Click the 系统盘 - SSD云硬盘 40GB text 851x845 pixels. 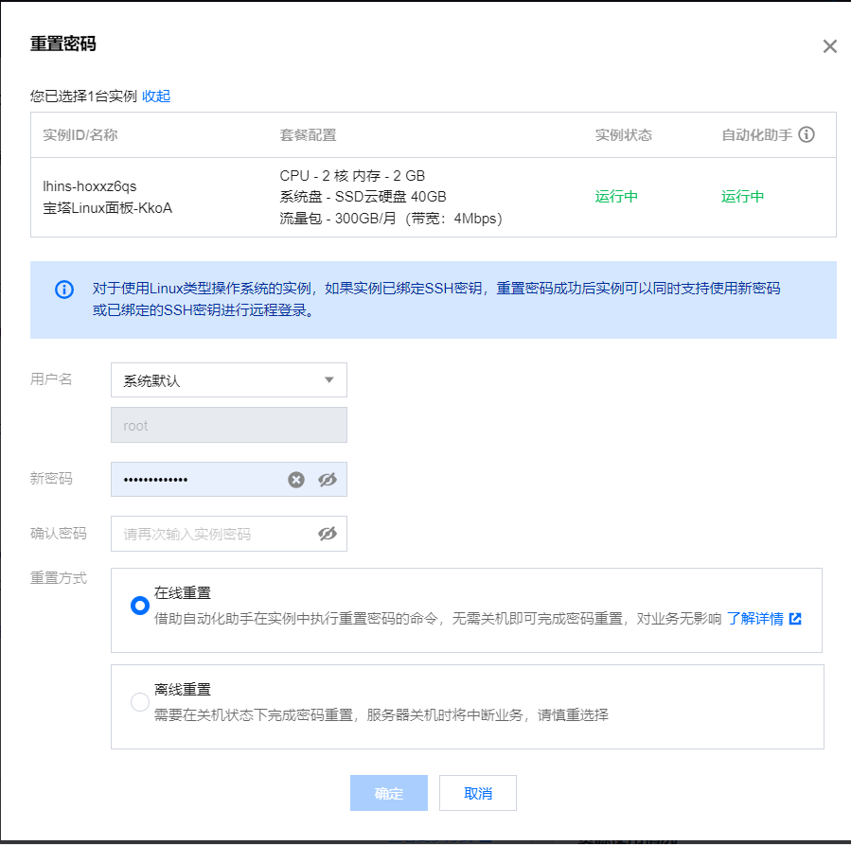click(x=363, y=196)
